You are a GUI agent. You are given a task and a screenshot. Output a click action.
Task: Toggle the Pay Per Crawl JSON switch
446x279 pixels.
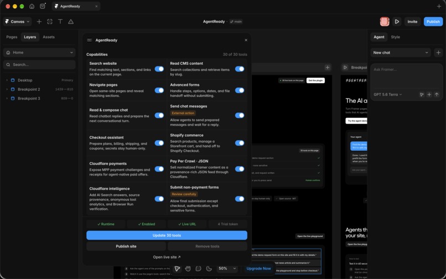point(240,169)
